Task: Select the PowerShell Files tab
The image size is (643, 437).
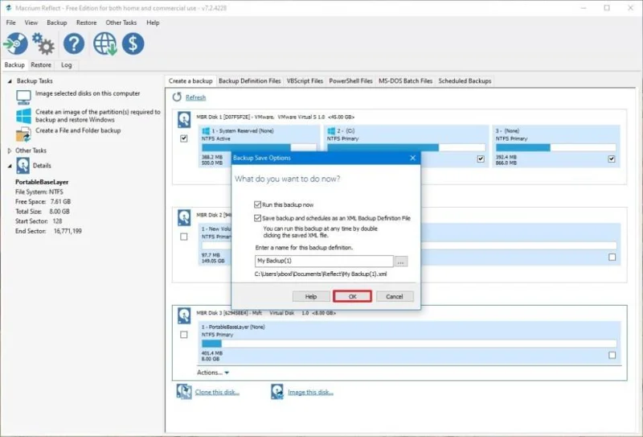Action: click(x=350, y=81)
